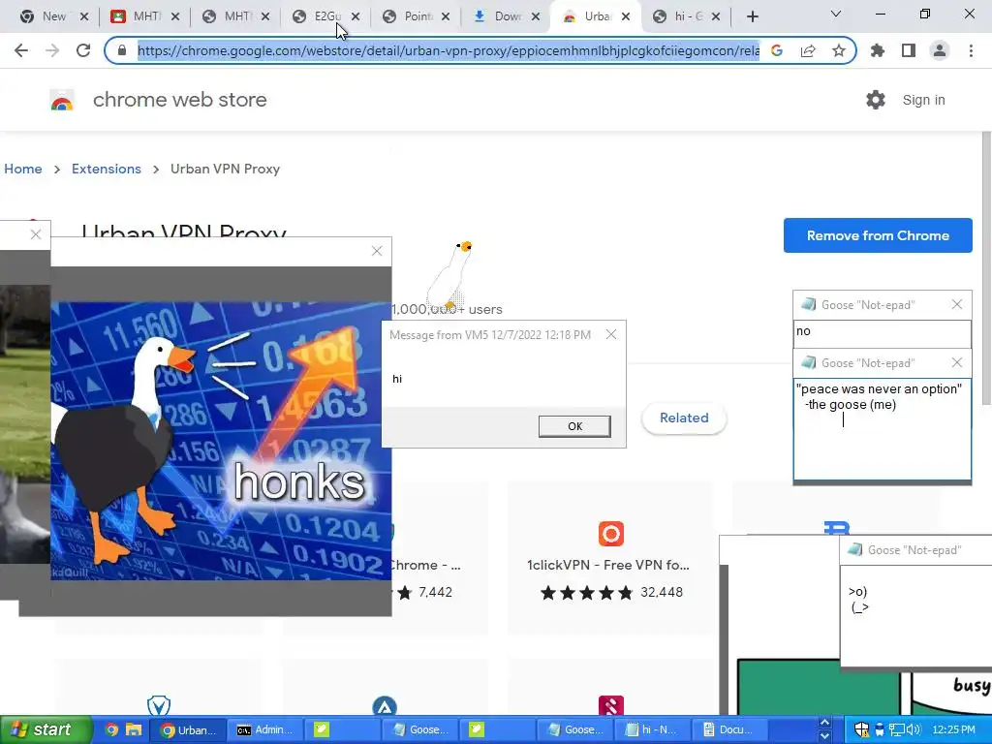Click Sign in on web store

coord(923,100)
